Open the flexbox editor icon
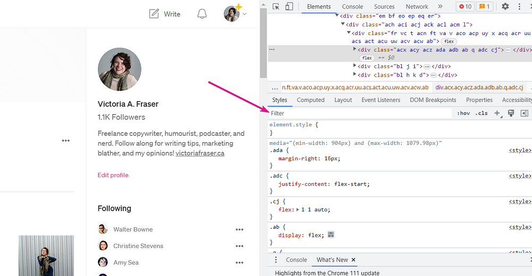This screenshot has height=276, width=532. [331, 235]
